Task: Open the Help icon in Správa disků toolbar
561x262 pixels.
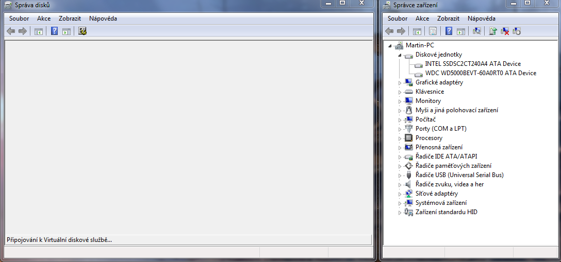Action: coord(54,31)
